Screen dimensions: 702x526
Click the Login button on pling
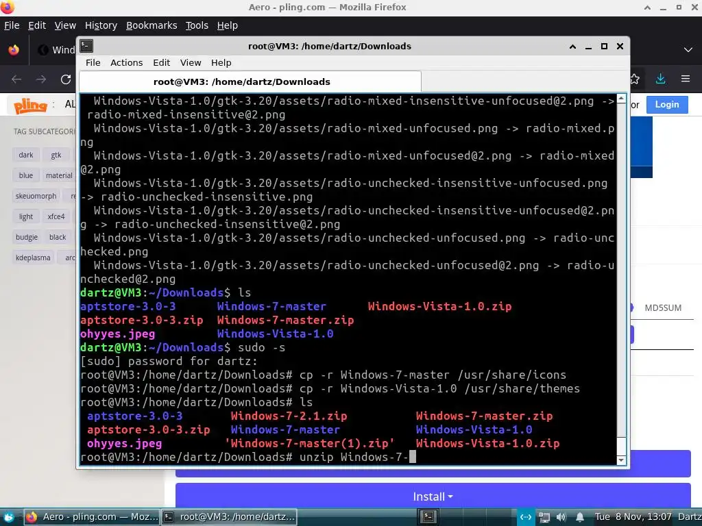click(x=667, y=105)
